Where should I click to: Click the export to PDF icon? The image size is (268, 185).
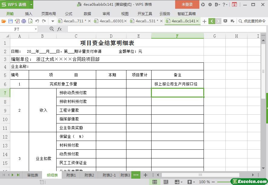pos(17,21)
